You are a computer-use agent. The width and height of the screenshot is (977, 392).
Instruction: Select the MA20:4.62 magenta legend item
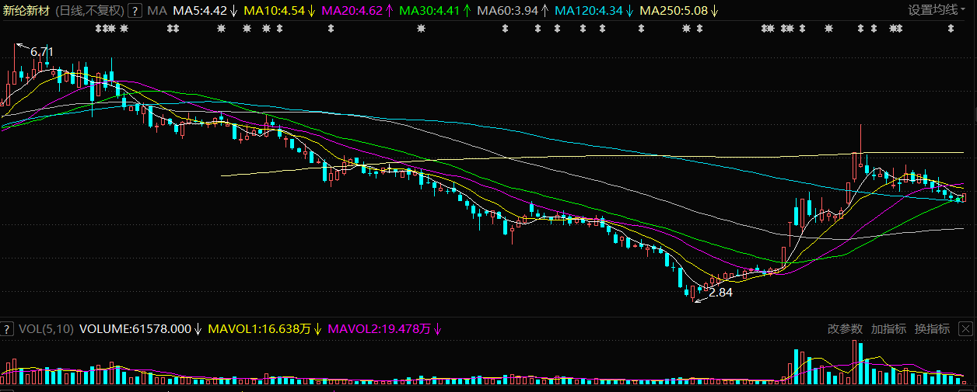tap(352, 10)
